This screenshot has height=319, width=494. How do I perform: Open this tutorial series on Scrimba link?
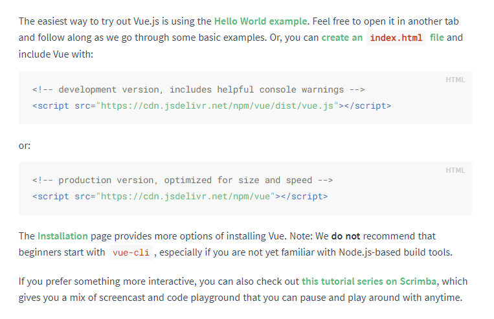click(369, 281)
